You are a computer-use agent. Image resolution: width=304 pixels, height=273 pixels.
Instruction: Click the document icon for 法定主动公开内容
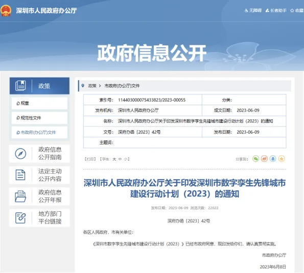tap(20, 175)
